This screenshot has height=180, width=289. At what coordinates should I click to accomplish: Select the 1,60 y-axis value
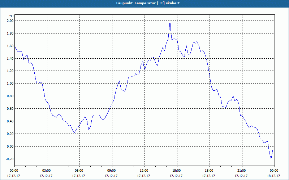tap(10, 46)
